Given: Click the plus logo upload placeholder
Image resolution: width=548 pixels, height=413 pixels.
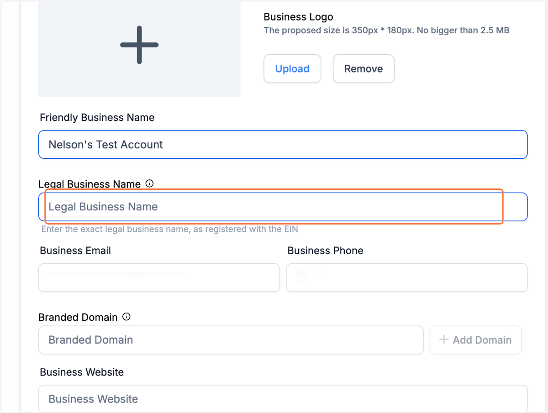Looking at the screenshot, I should (x=139, y=48).
